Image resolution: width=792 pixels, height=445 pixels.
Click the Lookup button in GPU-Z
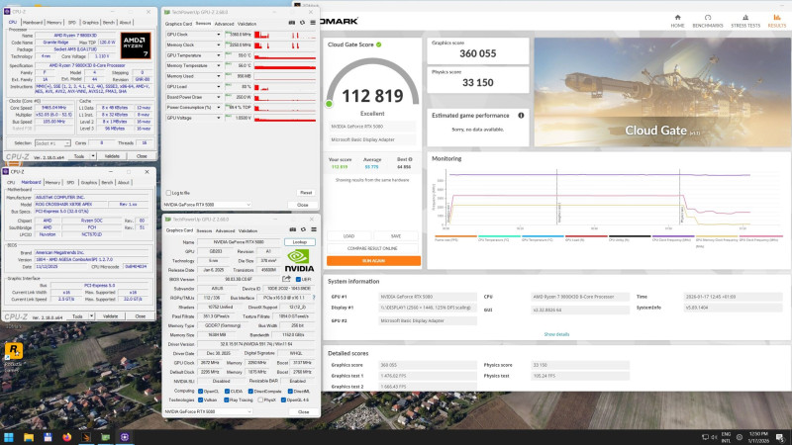point(300,242)
